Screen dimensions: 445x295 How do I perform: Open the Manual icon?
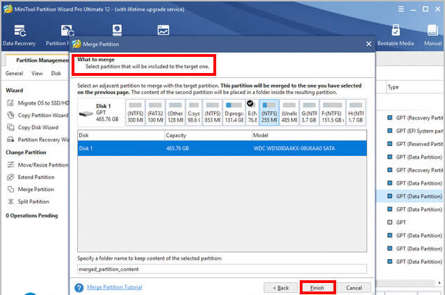point(432,35)
